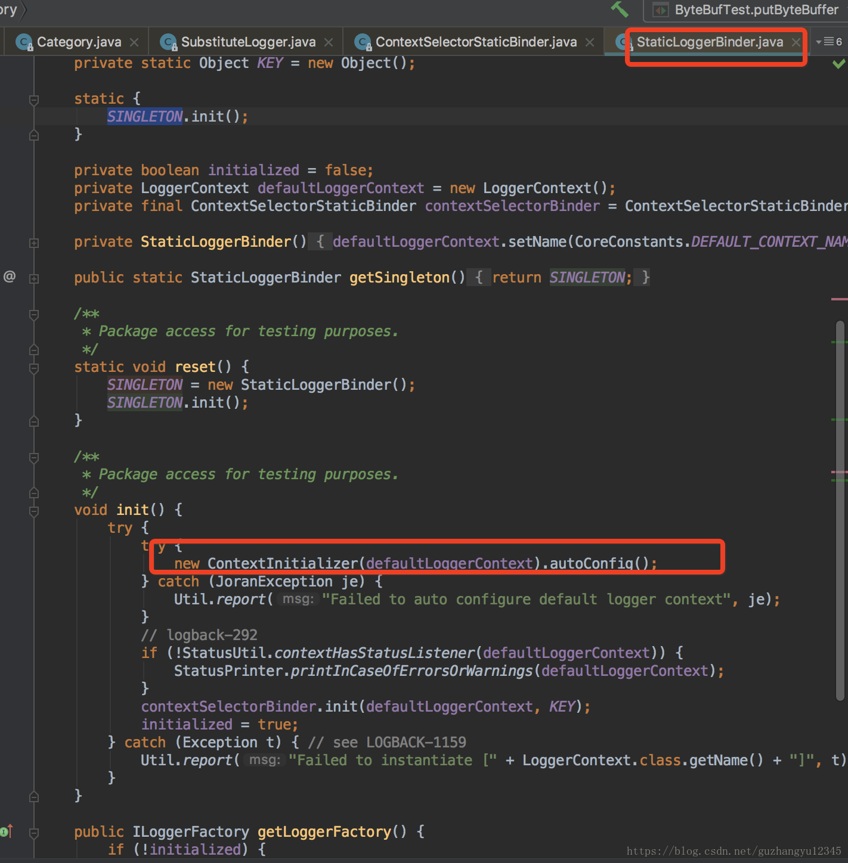The height and width of the screenshot is (863, 848).
Task: Click the contextSelectorBinder field name
Action: tap(512, 206)
